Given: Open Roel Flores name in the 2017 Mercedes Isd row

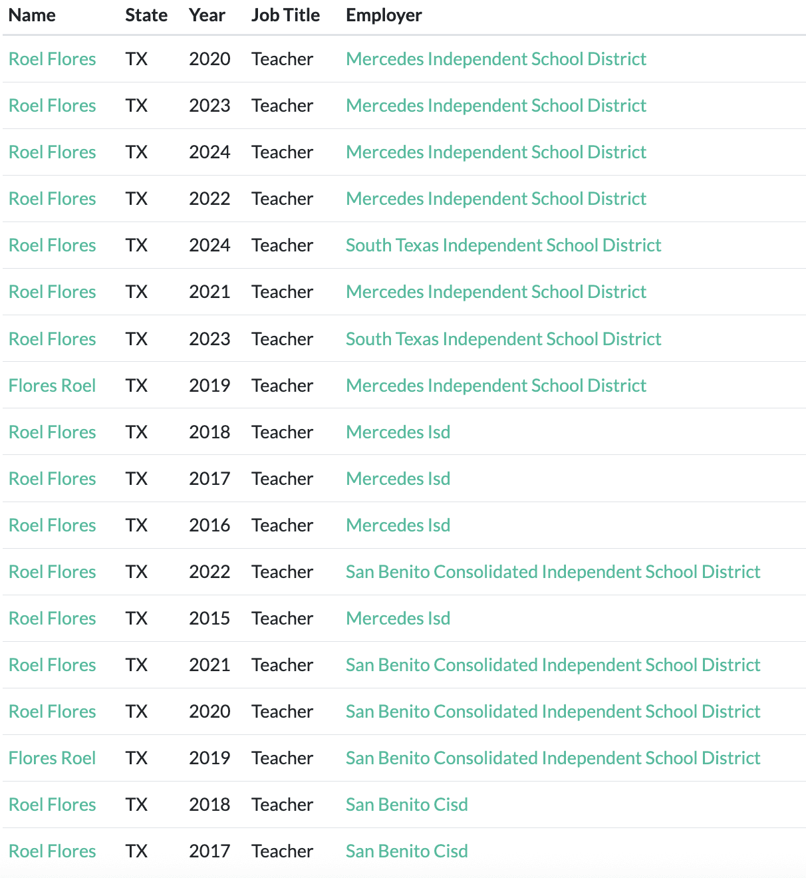Looking at the screenshot, I should tap(53, 479).
